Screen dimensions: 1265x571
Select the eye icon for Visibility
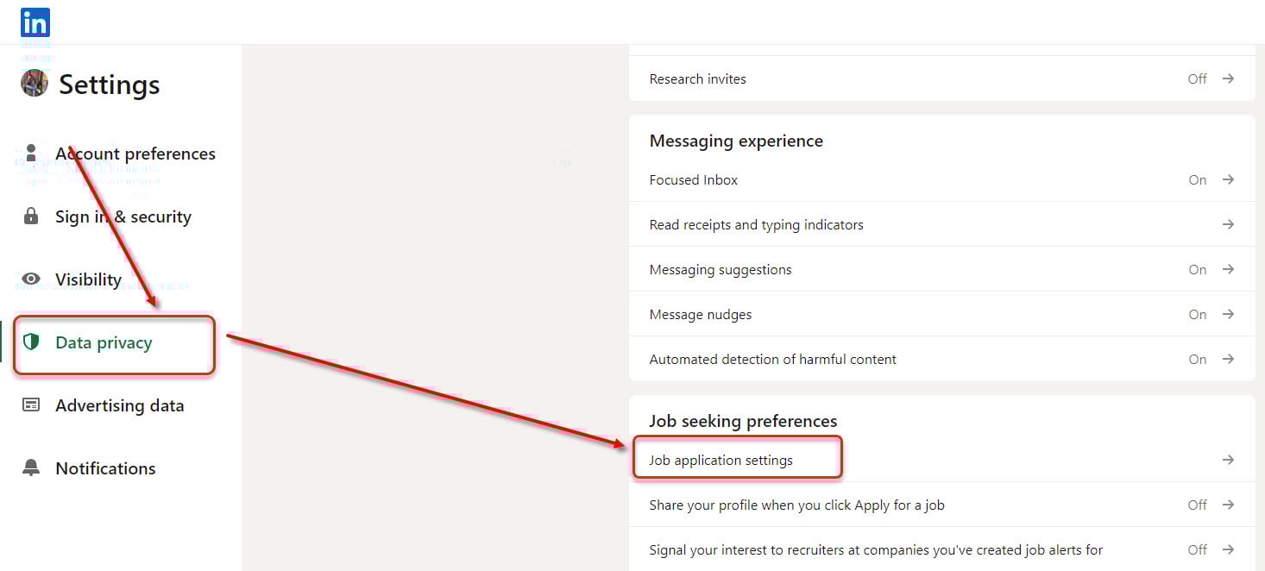(x=31, y=279)
